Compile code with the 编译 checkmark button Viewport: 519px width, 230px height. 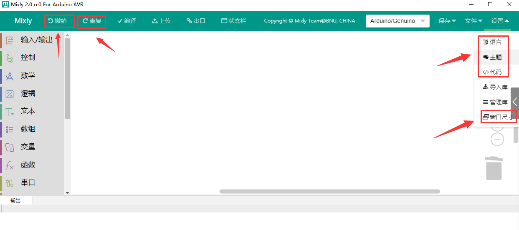coord(127,21)
